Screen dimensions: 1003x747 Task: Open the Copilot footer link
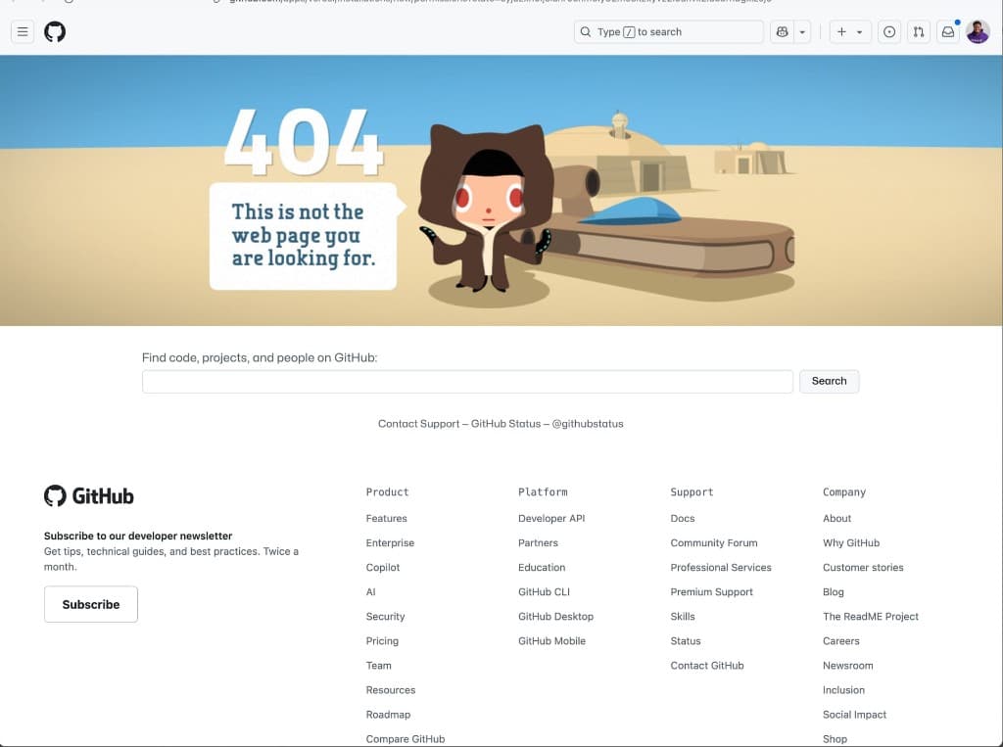(383, 567)
